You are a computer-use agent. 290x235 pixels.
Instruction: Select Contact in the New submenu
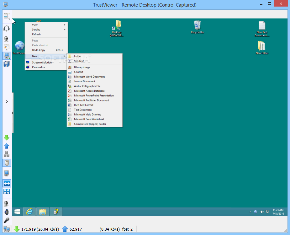pos(94,72)
